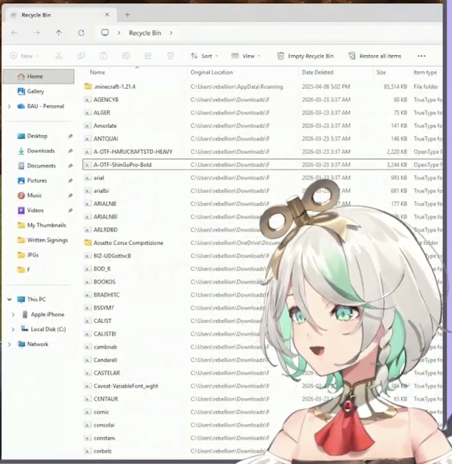The height and width of the screenshot is (464, 452).
Task: Select the ALGER font file
Action: [x=262, y=113]
